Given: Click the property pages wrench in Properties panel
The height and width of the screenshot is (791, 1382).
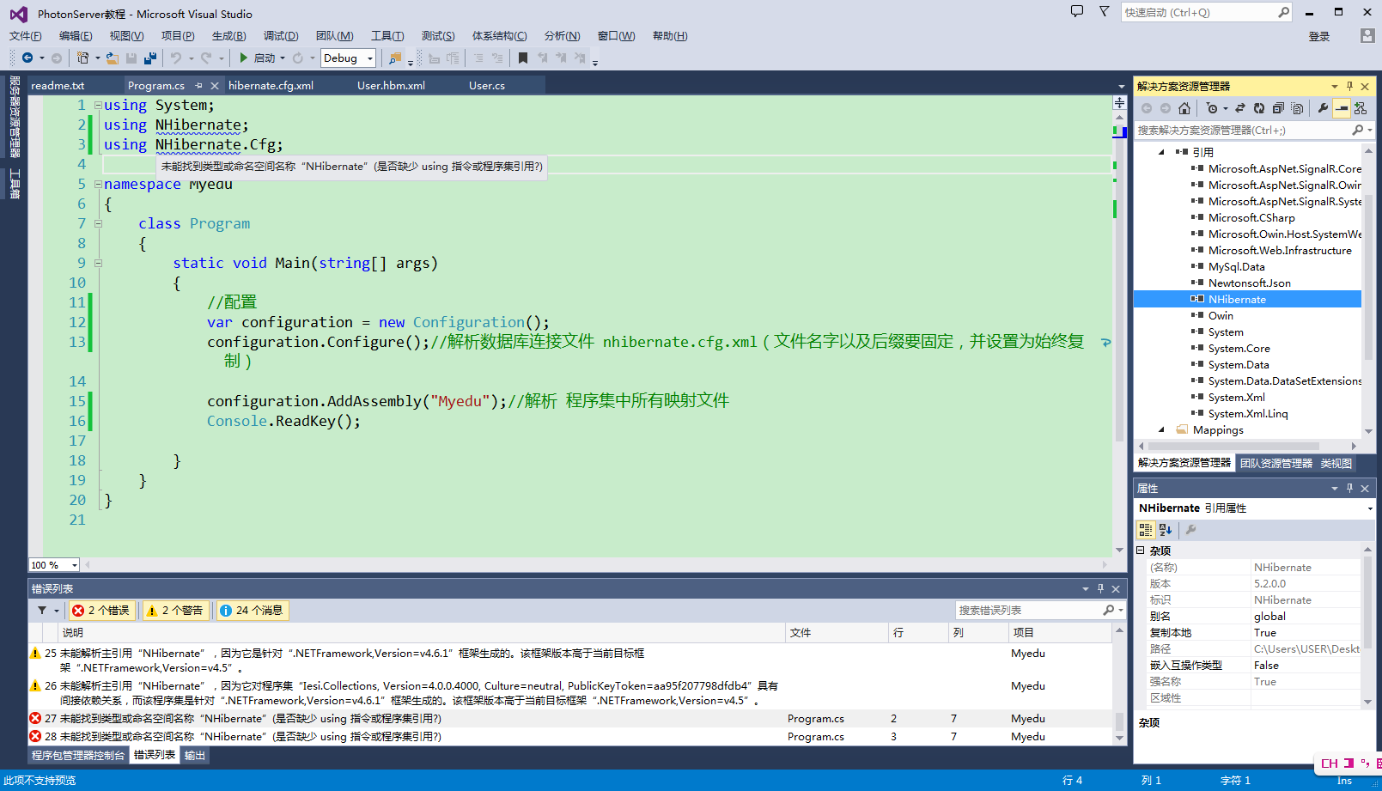Looking at the screenshot, I should (x=1190, y=530).
